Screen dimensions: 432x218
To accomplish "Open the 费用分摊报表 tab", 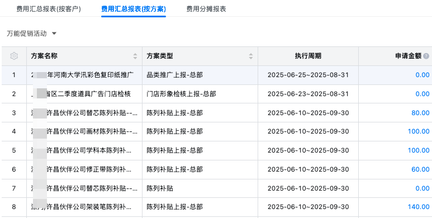I will (206, 9).
